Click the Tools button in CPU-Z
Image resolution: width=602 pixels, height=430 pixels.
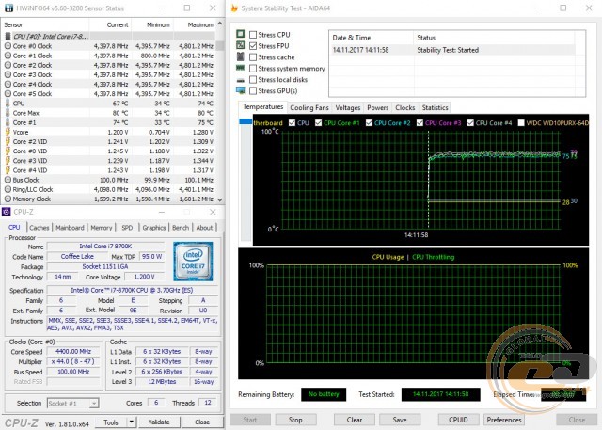click(111, 422)
